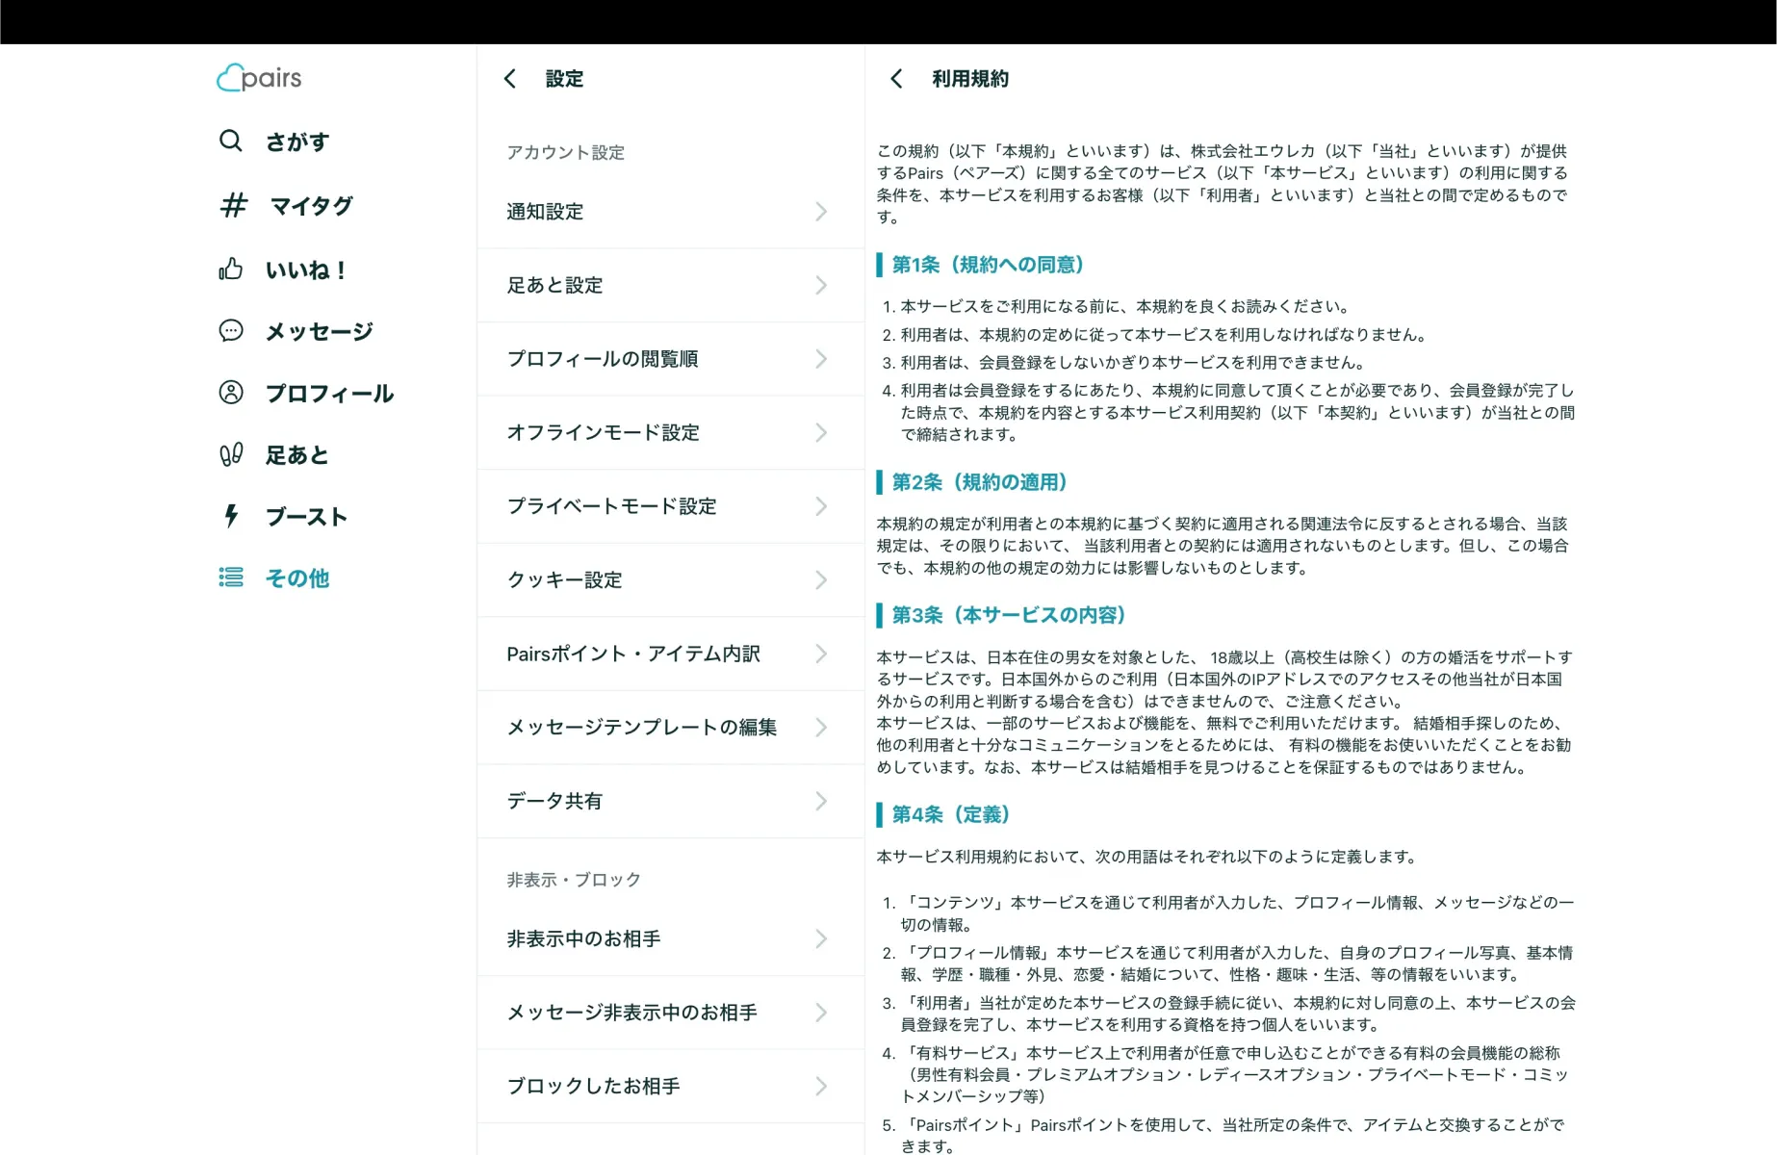1777x1155 pixels.
Task: Open オフラインモード設定 row
Action: click(671, 432)
